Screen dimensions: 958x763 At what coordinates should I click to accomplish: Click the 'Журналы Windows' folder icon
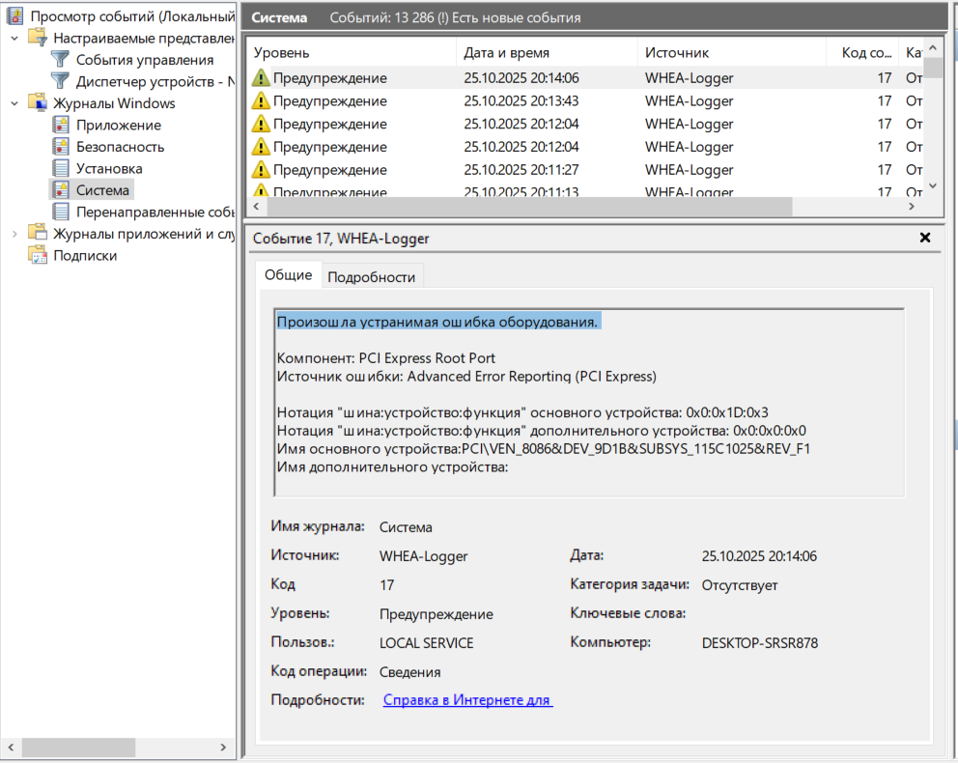pos(38,102)
